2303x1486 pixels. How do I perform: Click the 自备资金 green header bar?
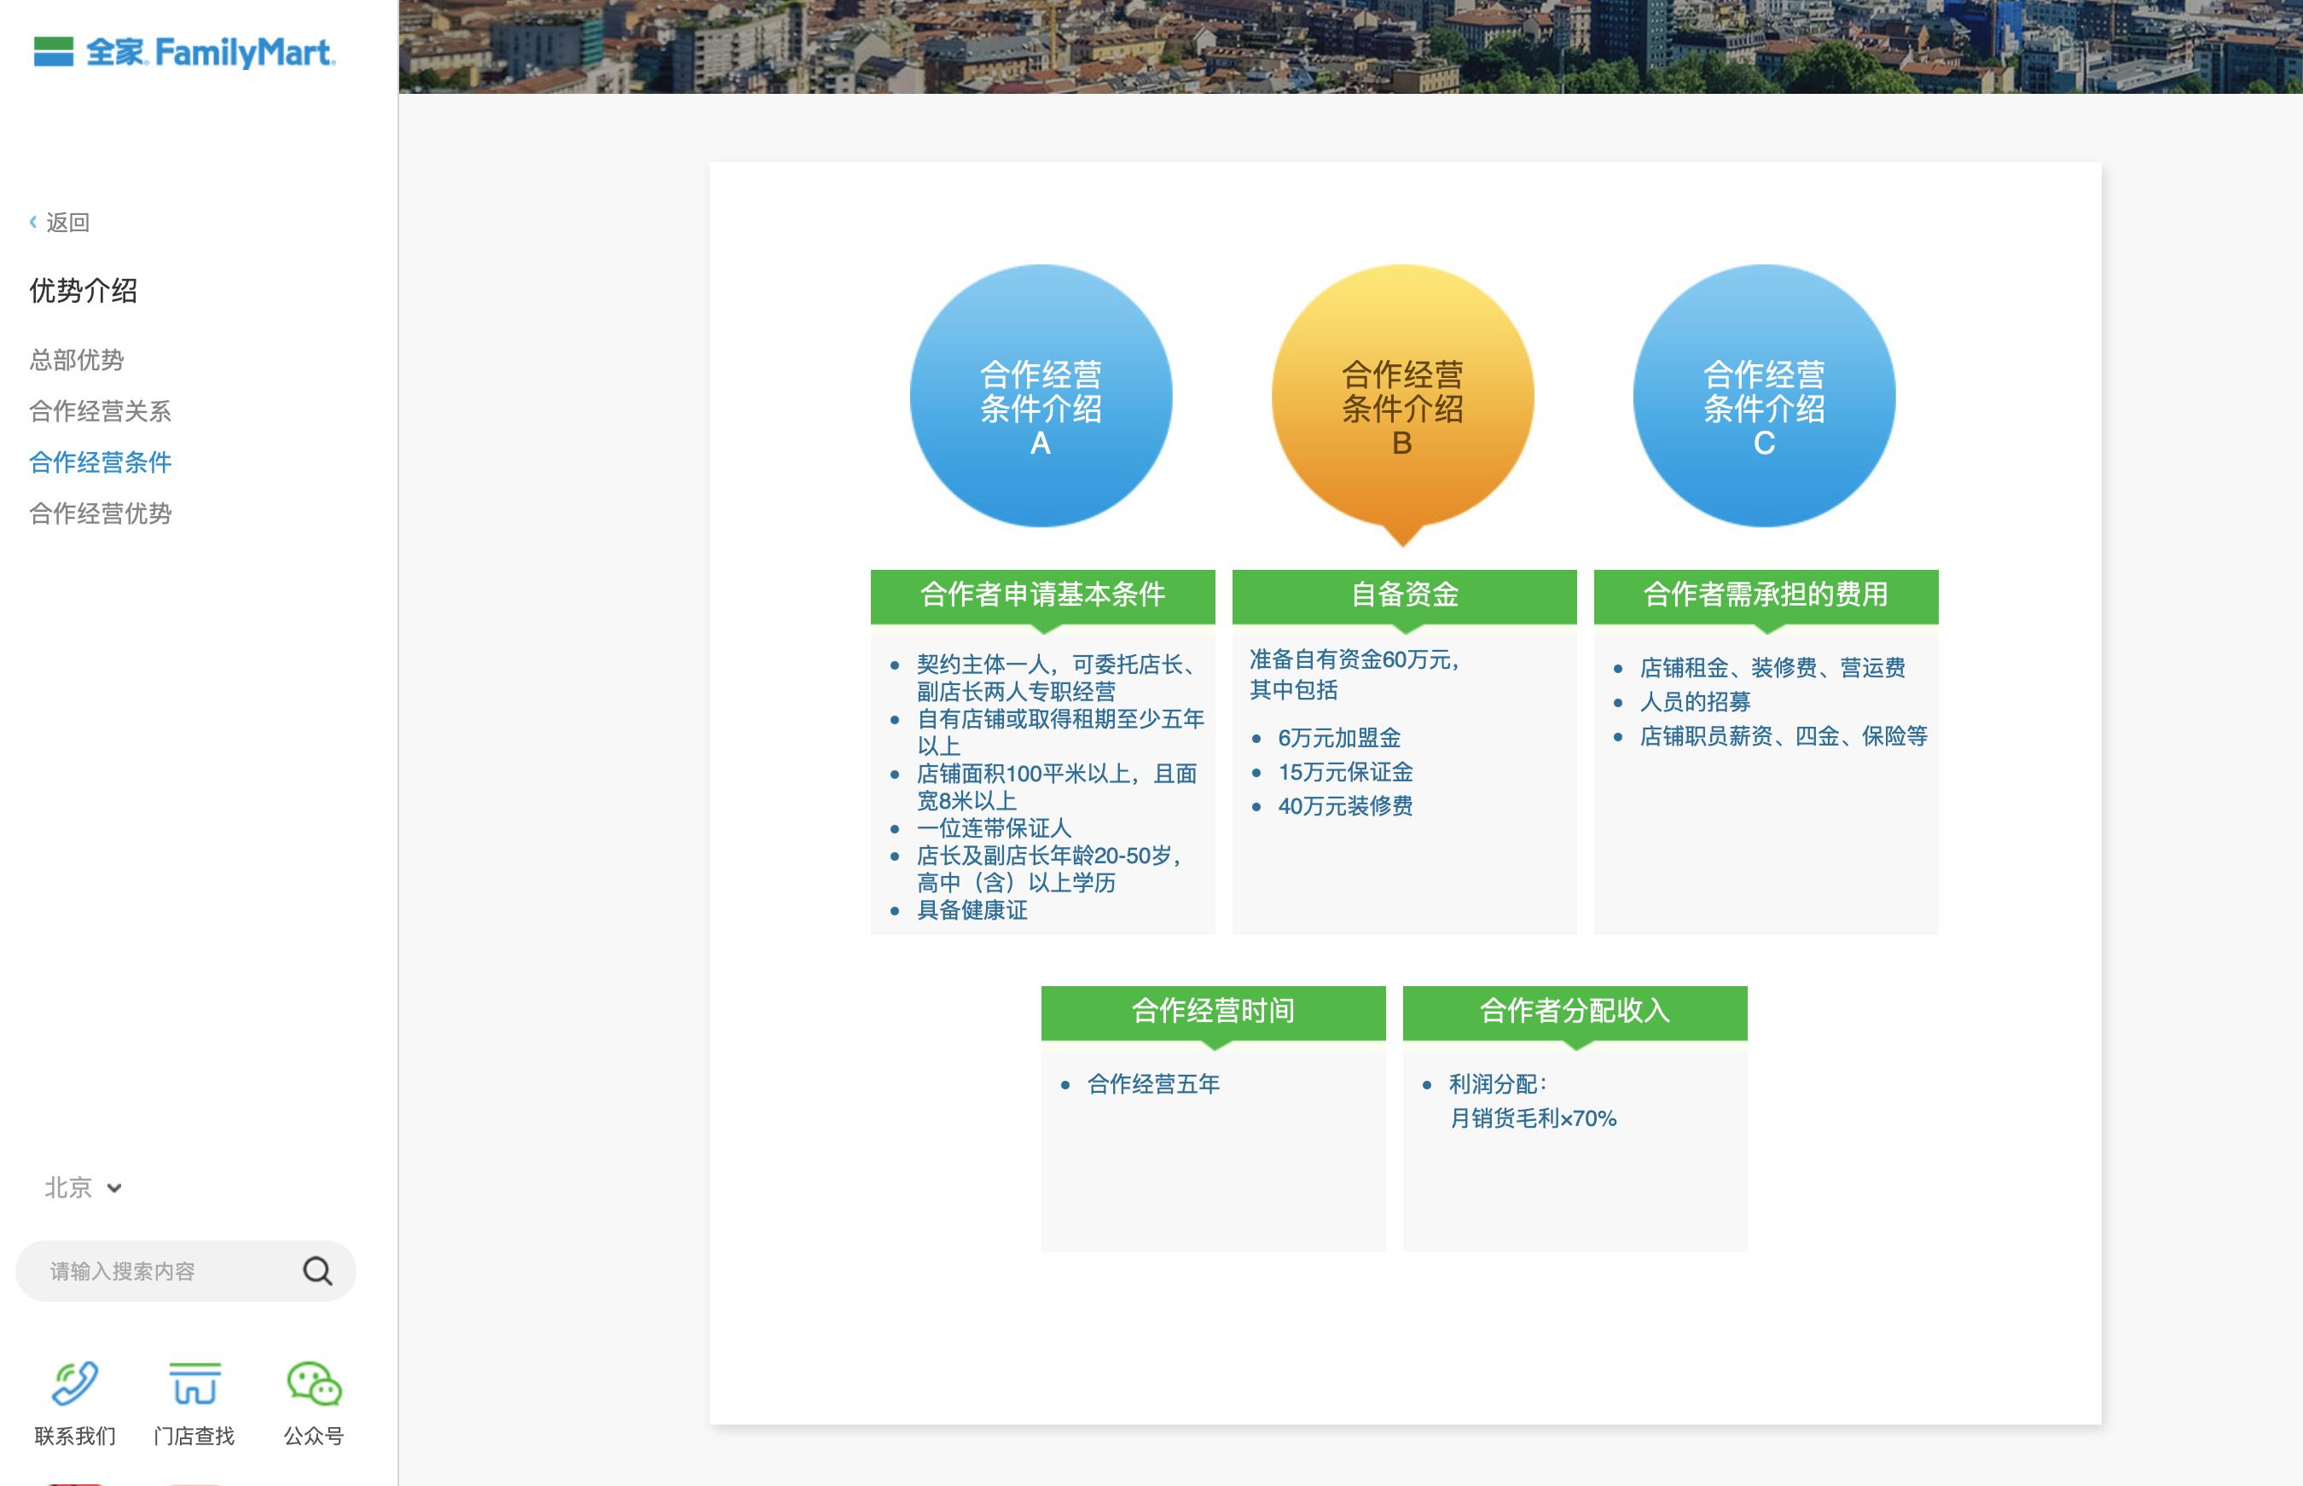tap(1404, 595)
